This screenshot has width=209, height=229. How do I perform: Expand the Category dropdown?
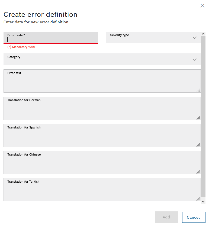tap(102, 59)
